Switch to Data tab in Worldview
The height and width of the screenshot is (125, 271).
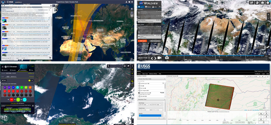(x=154, y=7)
